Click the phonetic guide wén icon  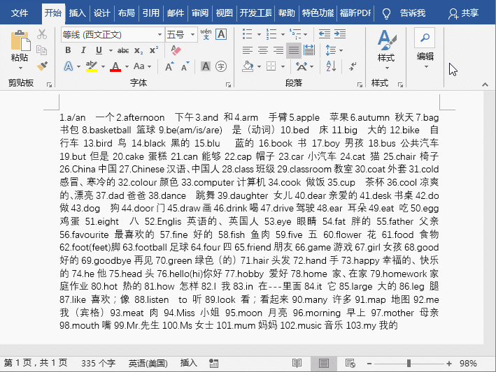click(205, 34)
